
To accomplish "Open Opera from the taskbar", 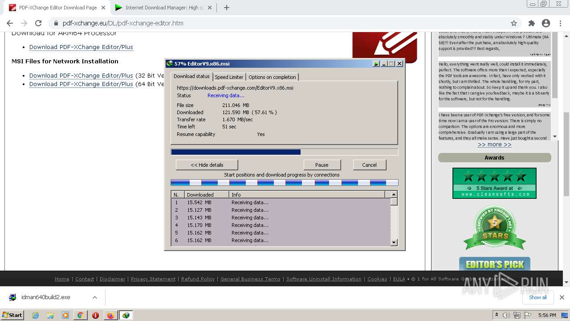I will (x=95, y=315).
